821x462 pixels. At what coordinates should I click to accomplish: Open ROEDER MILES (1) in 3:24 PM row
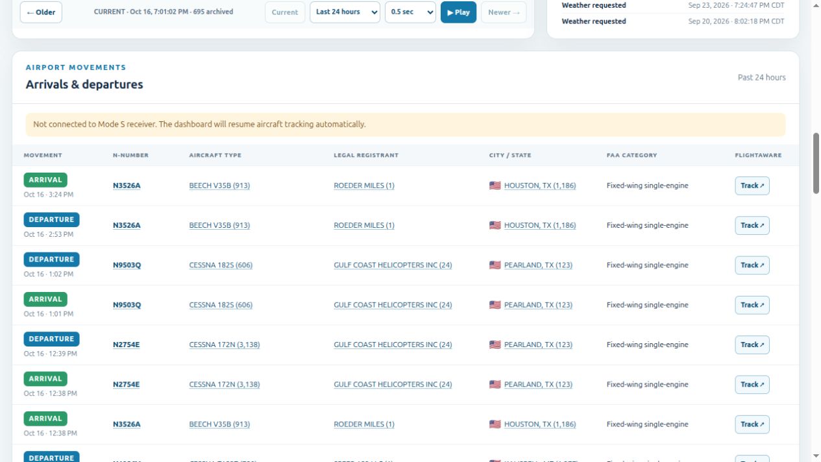(x=364, y=186)
